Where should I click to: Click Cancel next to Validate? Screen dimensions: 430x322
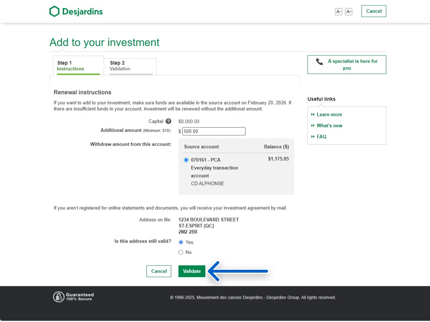(x=159, y=271)
